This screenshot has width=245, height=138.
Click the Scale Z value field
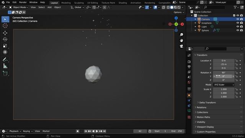coord(224,97)
